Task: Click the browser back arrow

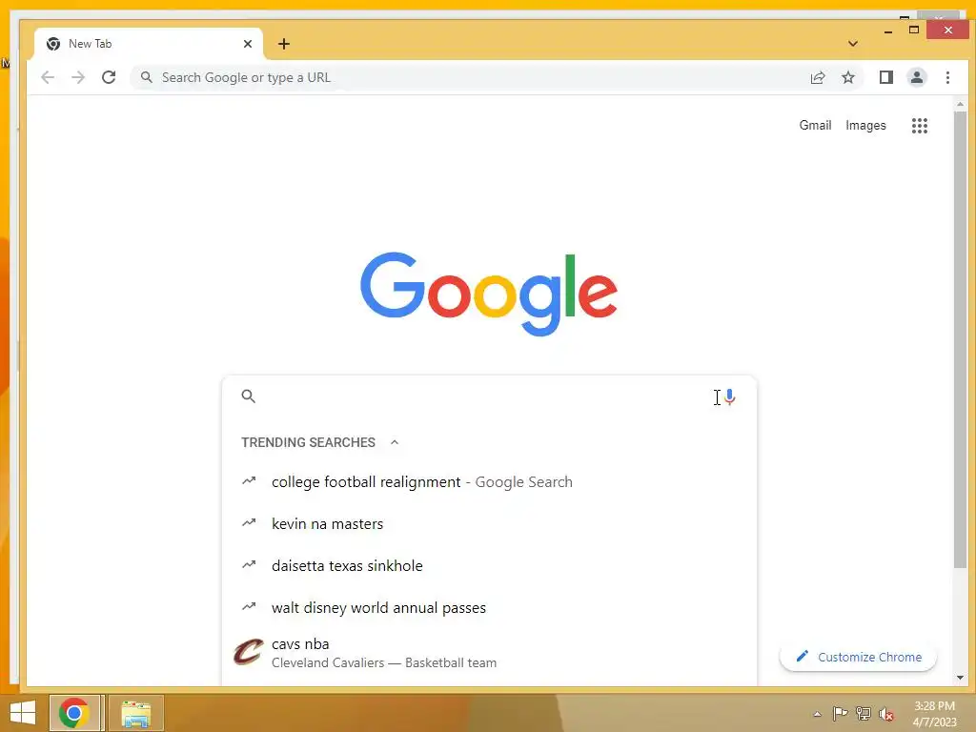Action: pyautogui.click(x=48, y=77)
